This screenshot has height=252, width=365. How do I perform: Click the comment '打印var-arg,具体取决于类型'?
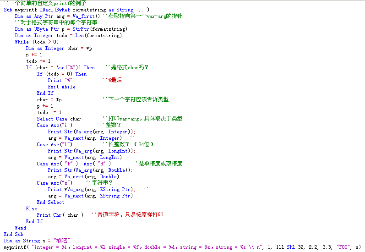coord(142,119)
